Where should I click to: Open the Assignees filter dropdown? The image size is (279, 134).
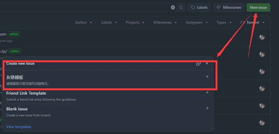(x=196, y=23)
